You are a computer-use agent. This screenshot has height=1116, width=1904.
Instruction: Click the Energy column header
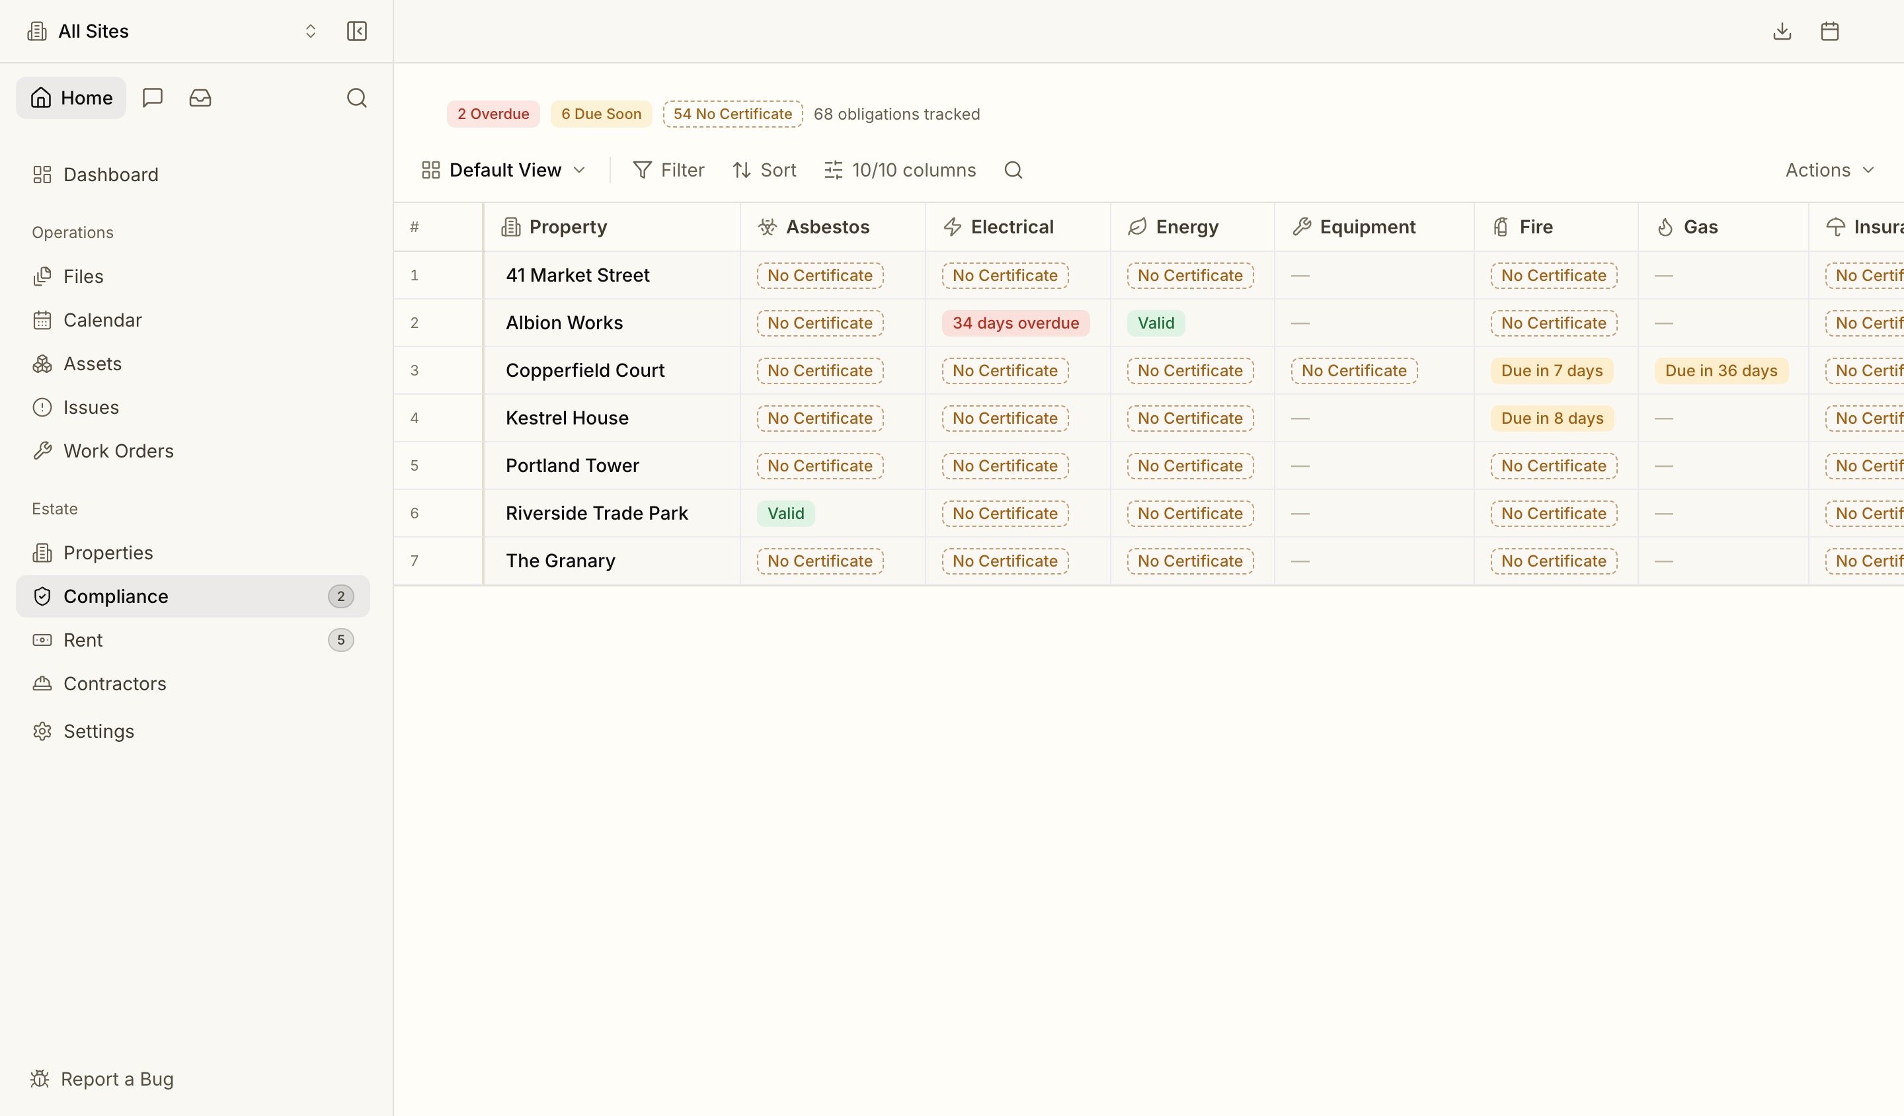[1192, 227]
